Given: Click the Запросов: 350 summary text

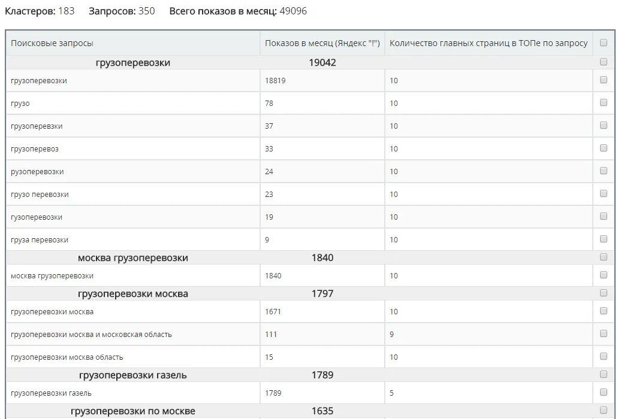Looking at the screenshot, I should [122, 11].
